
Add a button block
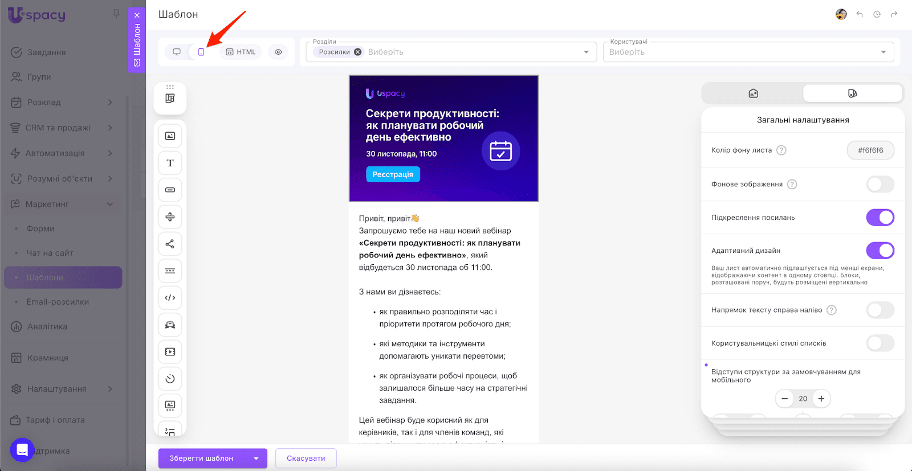click(x=170, y=190)
